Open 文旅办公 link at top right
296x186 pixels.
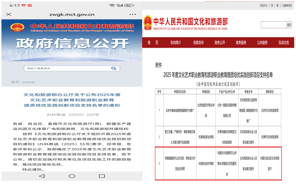[x=263, y=5]
